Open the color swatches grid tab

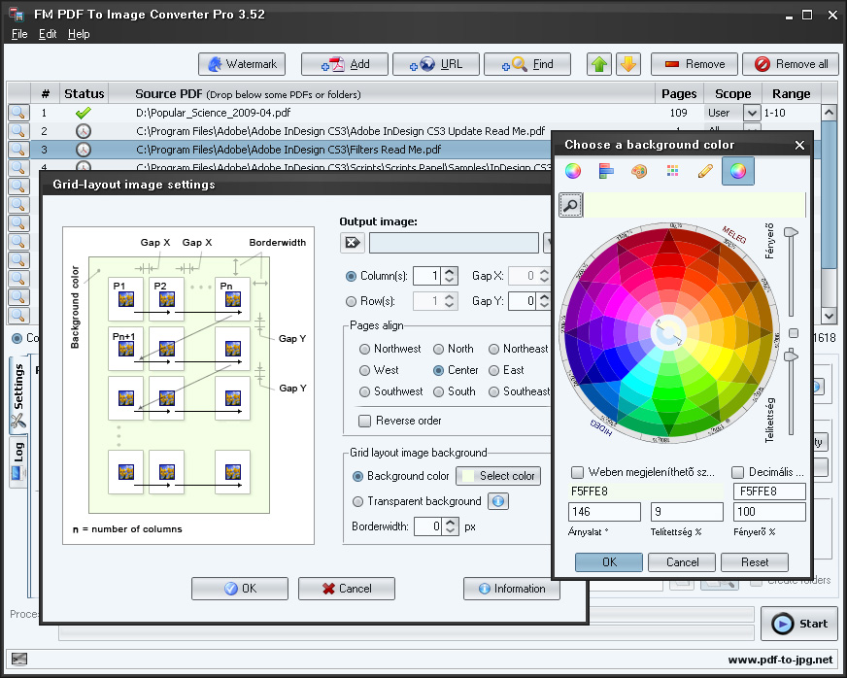672,172
